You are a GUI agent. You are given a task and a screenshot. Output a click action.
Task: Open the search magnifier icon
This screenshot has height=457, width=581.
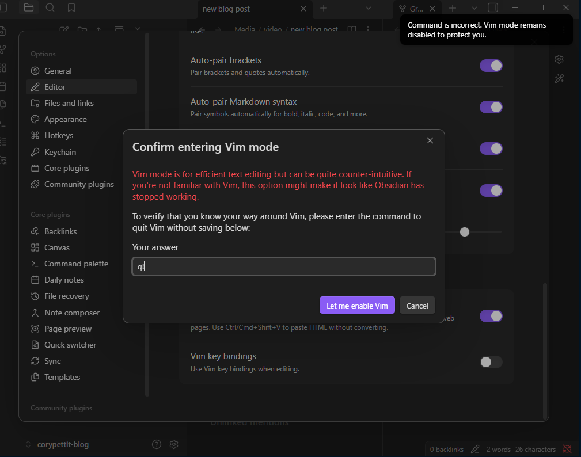coord(50,8)
